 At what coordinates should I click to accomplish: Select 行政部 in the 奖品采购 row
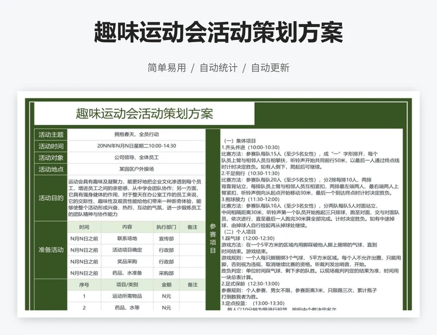click(x=167, y=262)
